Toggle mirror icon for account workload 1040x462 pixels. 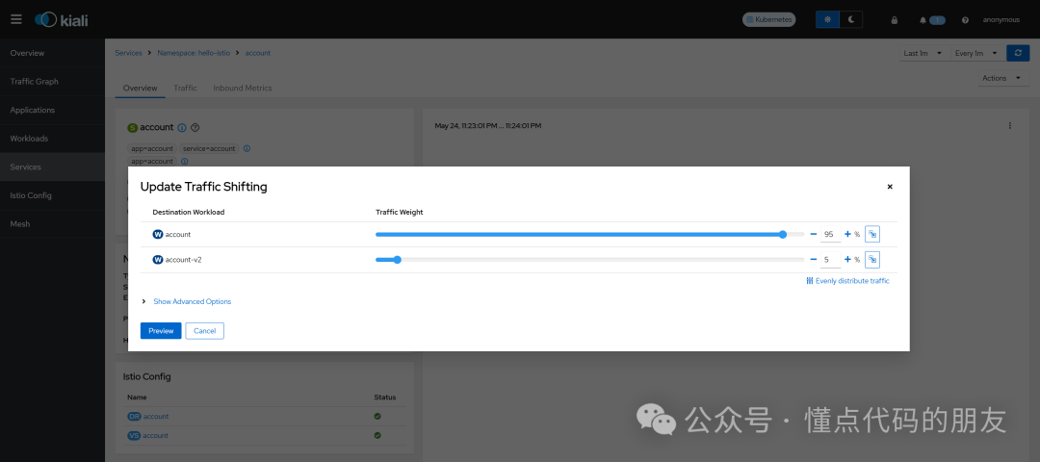tap(872, 234)
